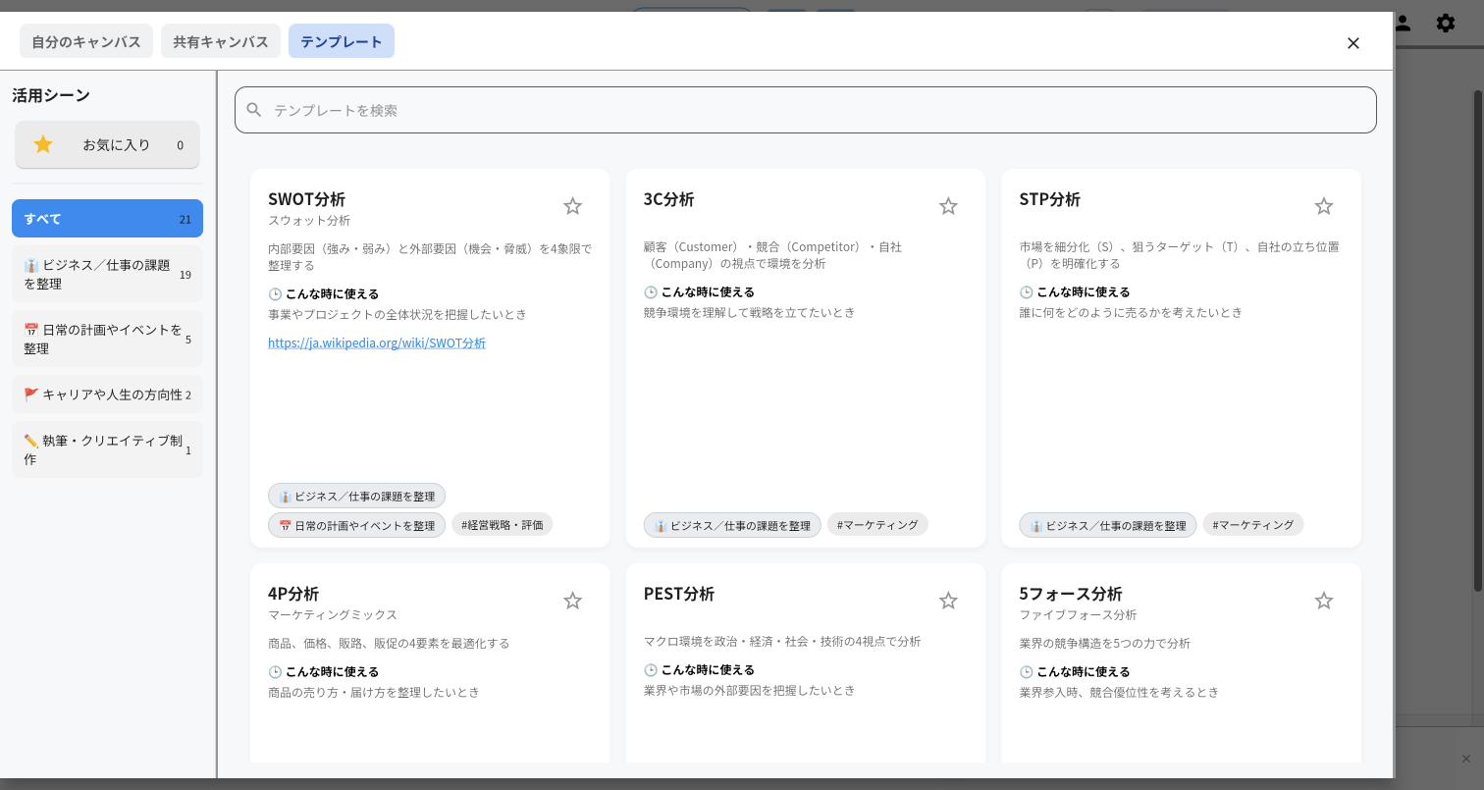Click #マーケティング tag on STP分析 card
This screenshot has width=1484, height=790.
(x=1253, y=524)
